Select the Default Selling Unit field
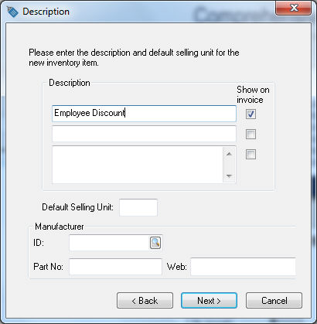The image size is (317, 324). click(x=138, y=207)
